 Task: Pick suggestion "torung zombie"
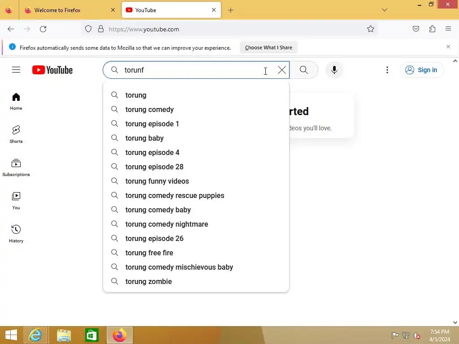[196, 281]
